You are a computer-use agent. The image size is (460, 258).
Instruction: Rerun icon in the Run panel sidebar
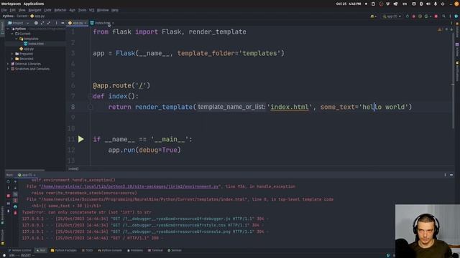(x=8, y=181)
